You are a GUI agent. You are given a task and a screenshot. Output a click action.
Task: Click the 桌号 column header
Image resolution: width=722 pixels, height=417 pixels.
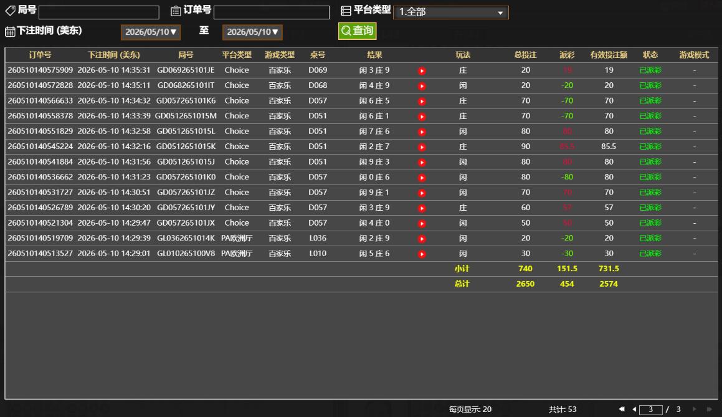(318, 55)
